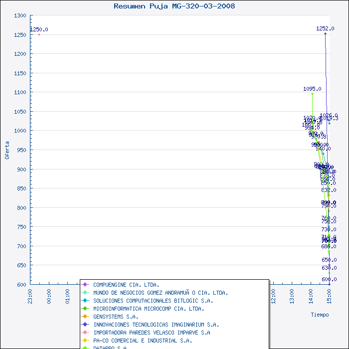Screen dimensions: 349x349
Task: Click the Tiempo x-axis label
Action: (320, 315)
